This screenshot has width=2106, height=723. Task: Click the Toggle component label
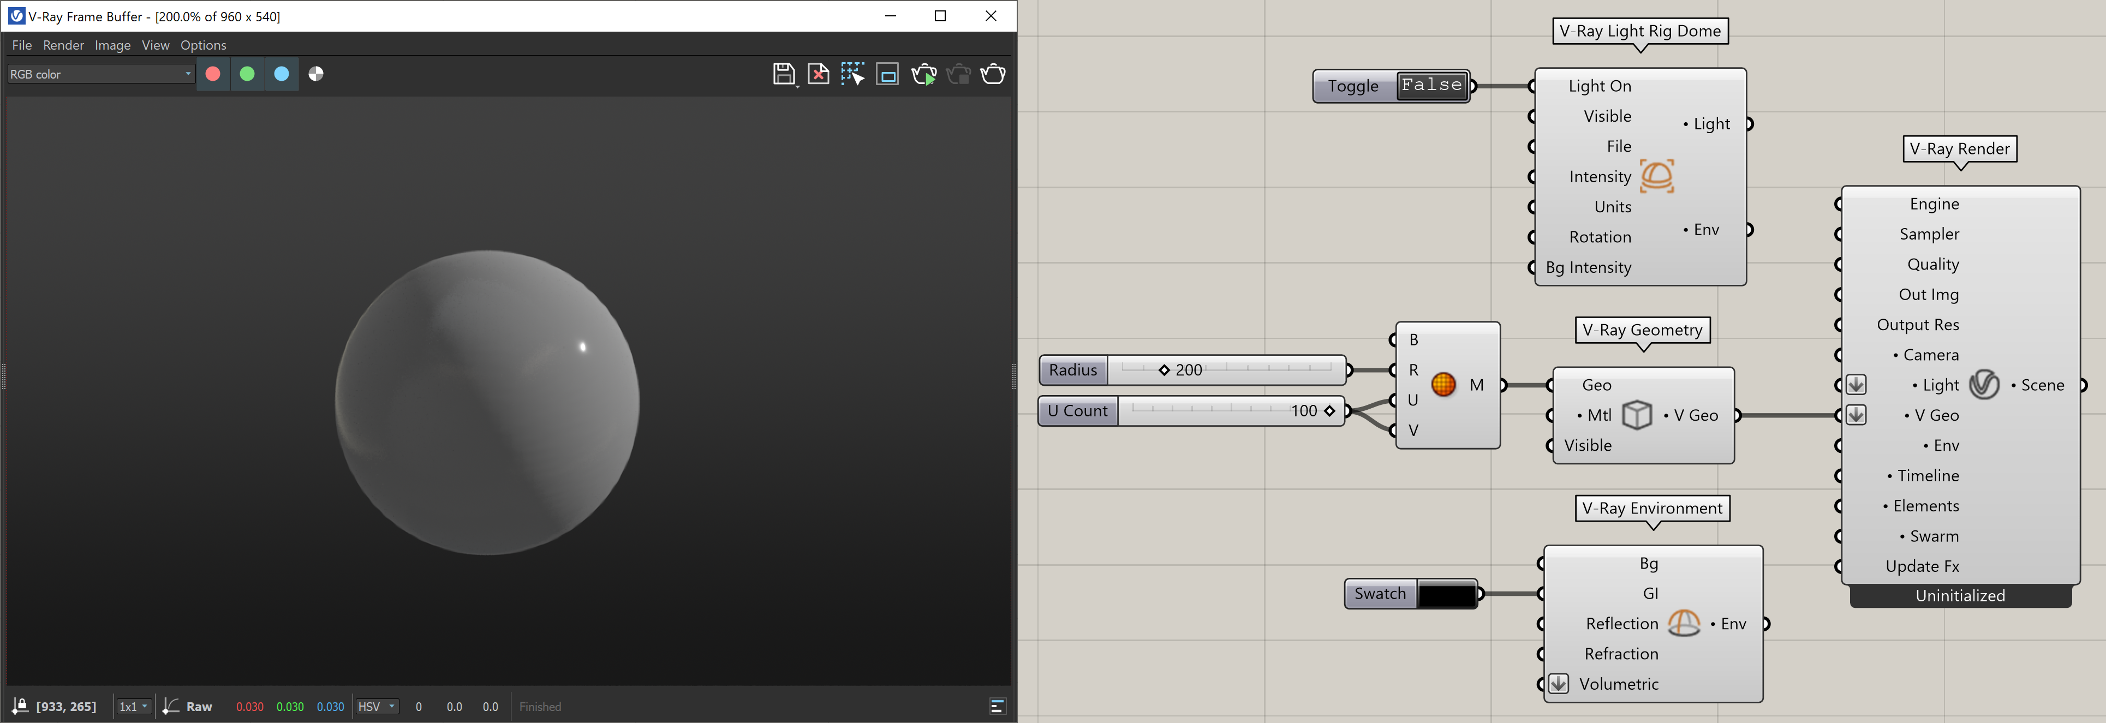point(1353,86)
